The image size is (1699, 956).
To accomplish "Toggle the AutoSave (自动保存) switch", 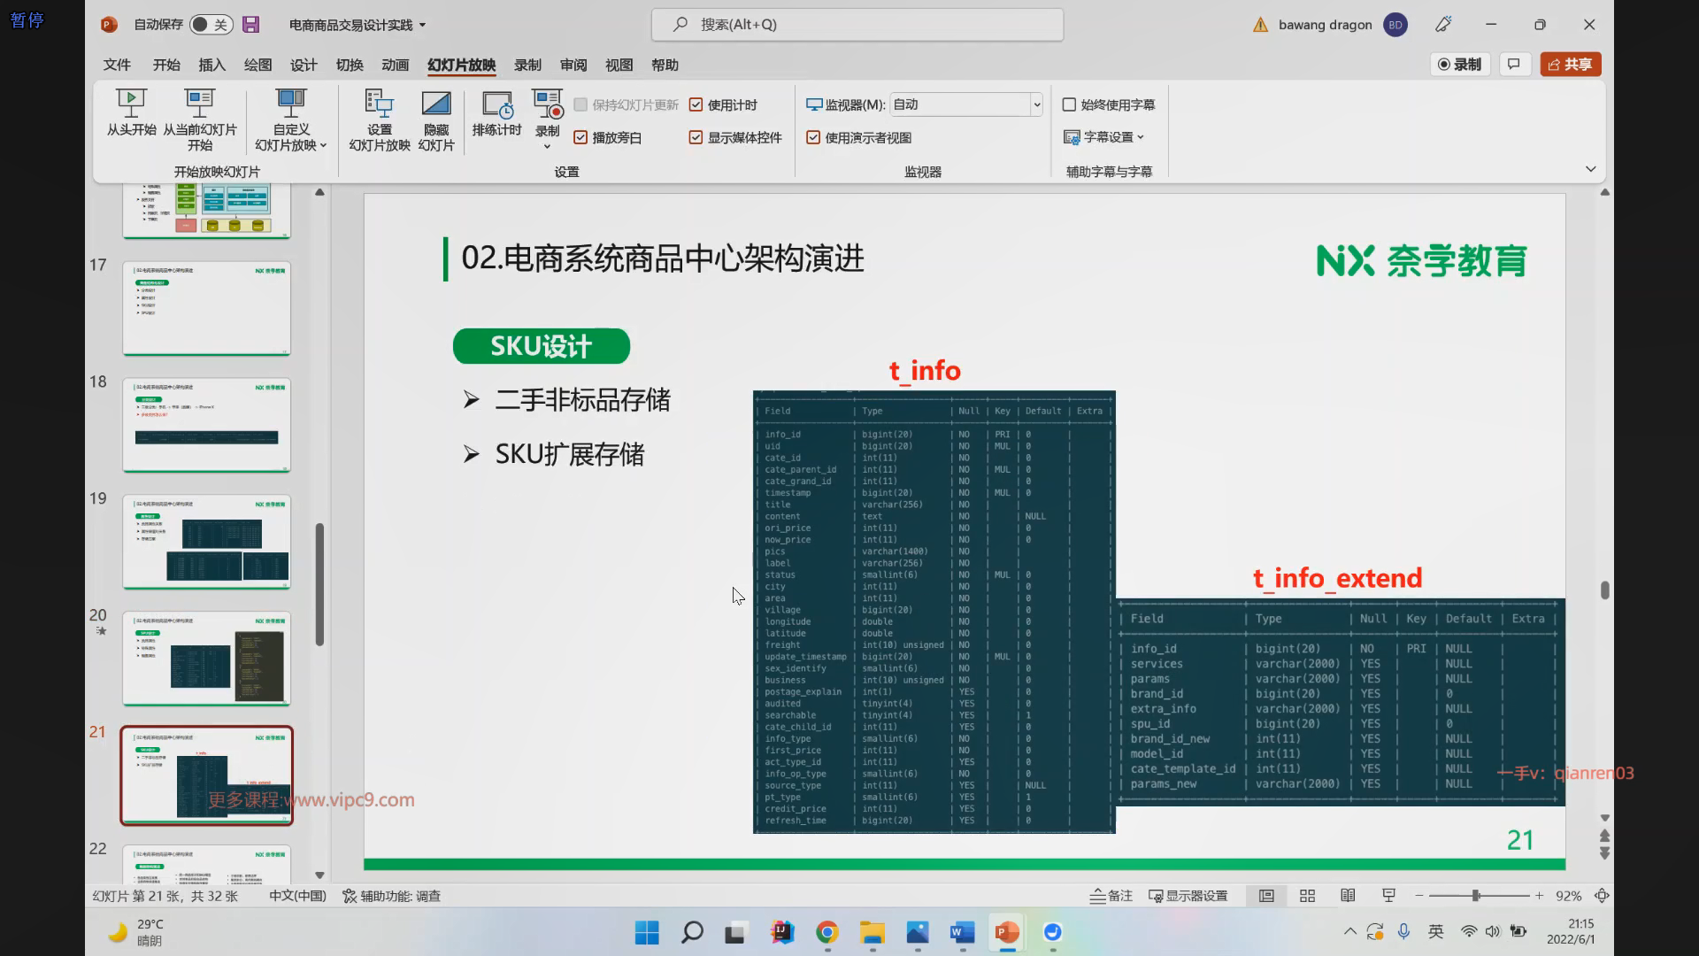I will pos(211,25).
